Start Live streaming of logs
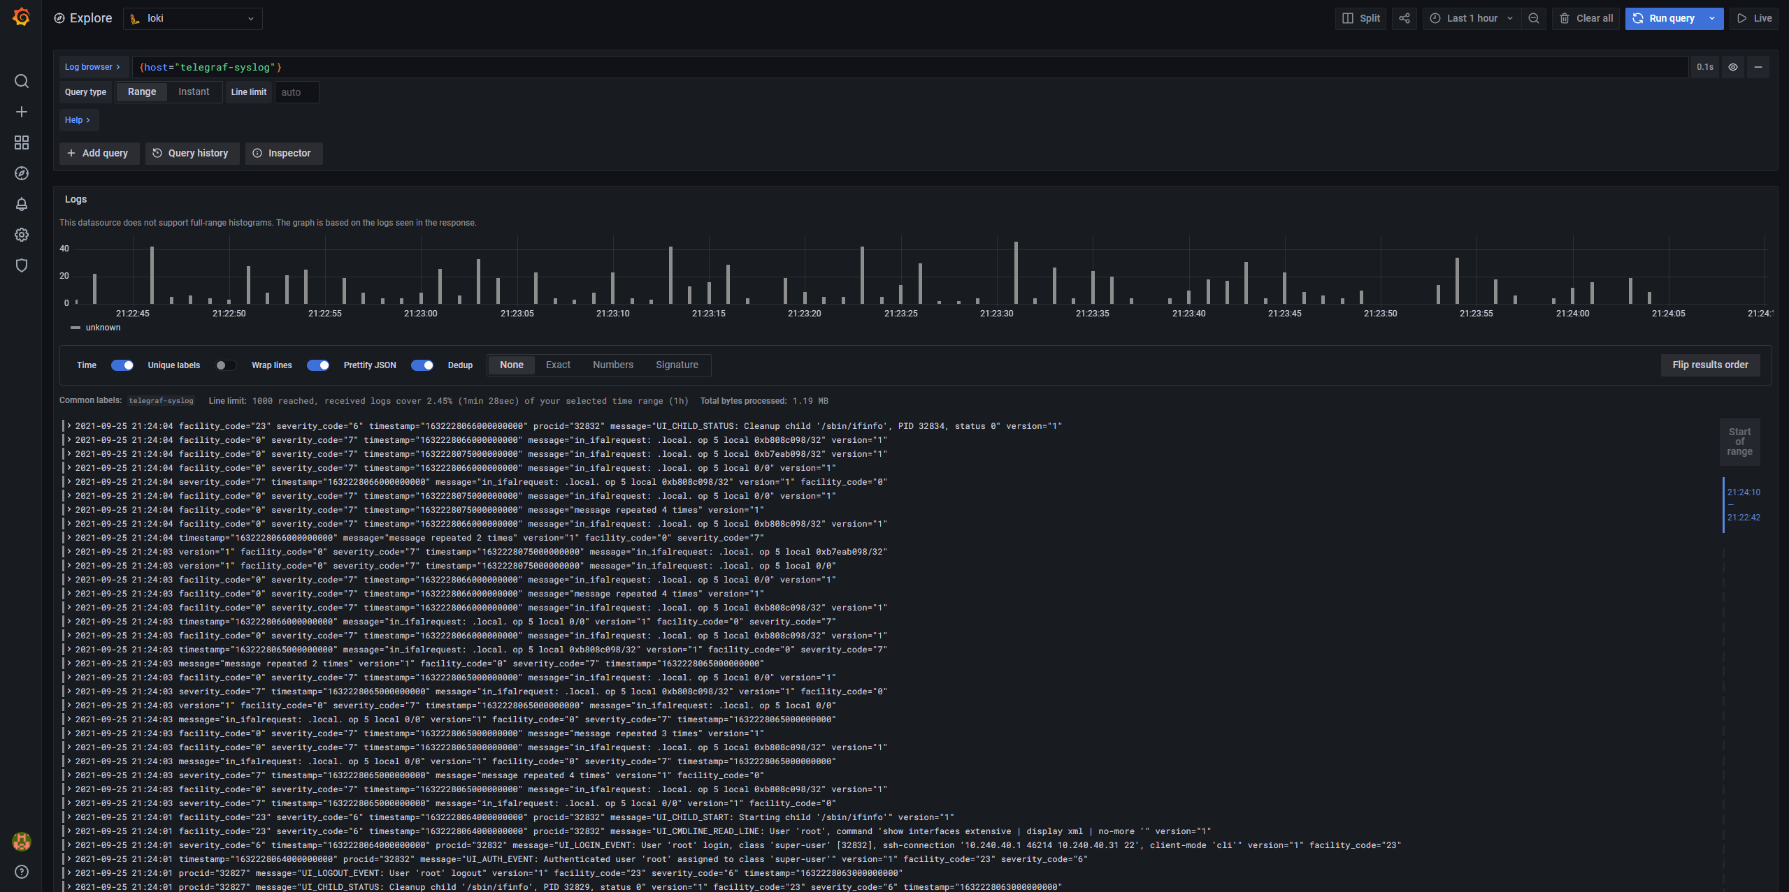The height and width of the screenshot is (892, 1789). pos(1755,19)
